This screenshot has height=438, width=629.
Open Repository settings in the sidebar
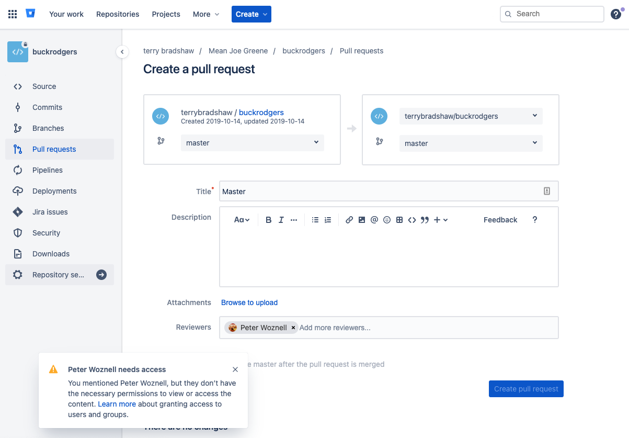click(60, 275)
